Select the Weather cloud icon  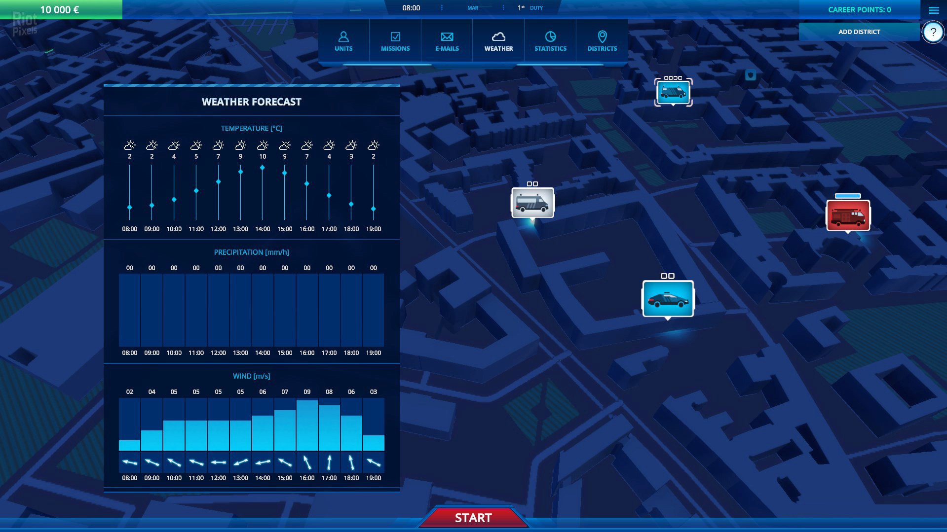coord(498,36)
